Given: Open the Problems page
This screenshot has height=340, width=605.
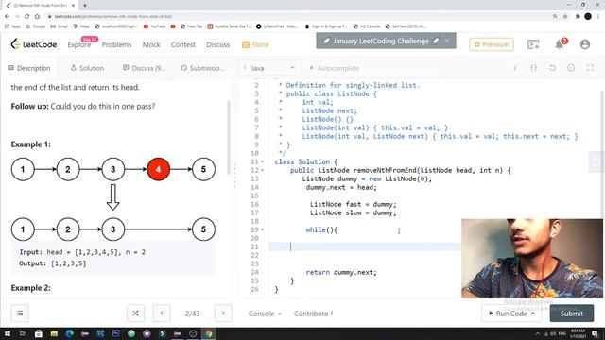Looking at the screenshot, I should coord(116,44).
